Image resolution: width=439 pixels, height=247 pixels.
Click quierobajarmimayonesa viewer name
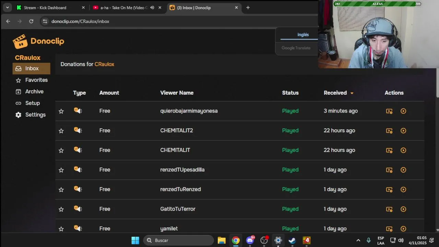click(189, 111)
